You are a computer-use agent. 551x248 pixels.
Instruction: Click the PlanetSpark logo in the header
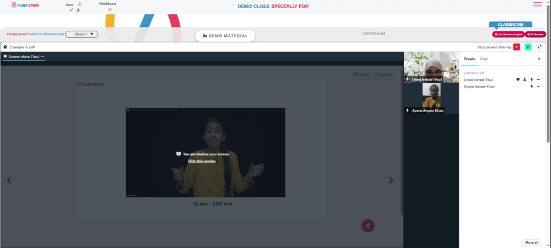pos(25,5)
